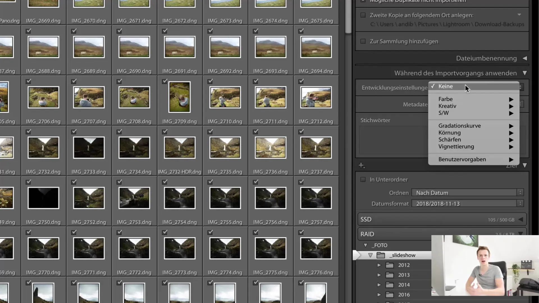
Task: Toggle 'Zweite Kopie an folgendem Ort anlegen' checkbox
Action: pos(364,15)
